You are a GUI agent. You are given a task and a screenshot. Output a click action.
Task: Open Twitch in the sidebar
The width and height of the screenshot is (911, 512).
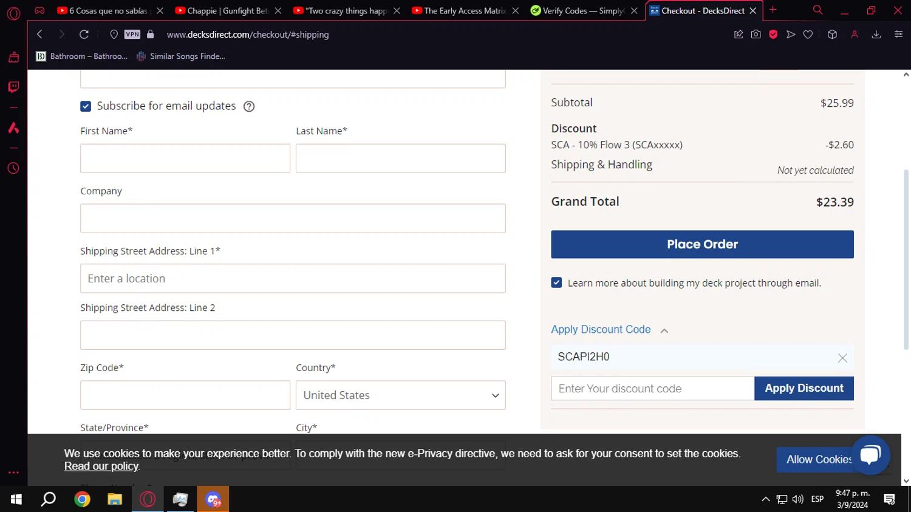13,87
